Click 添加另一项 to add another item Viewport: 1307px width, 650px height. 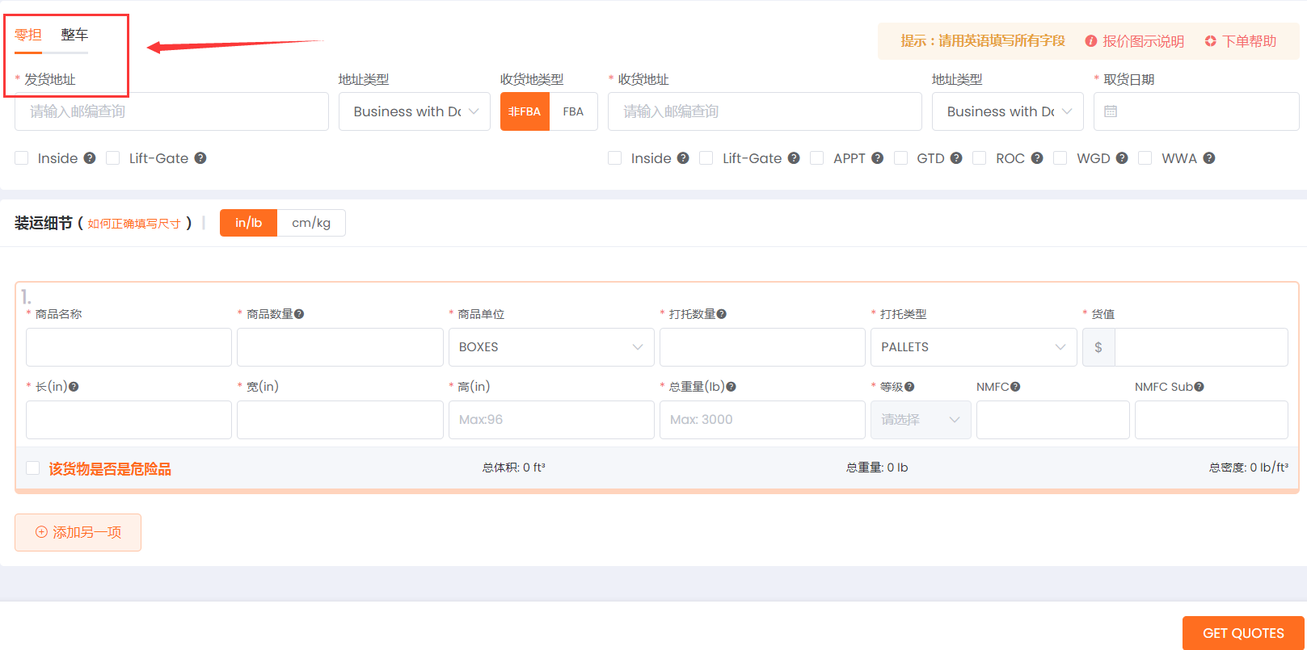(78, 533)
